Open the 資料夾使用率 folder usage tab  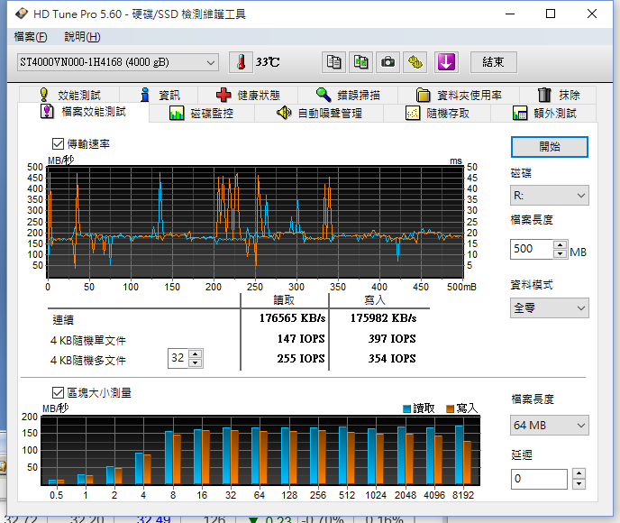(x=459, y=95)
